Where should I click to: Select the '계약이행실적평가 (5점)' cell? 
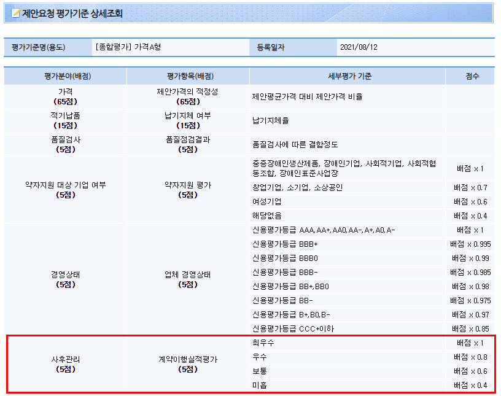[x=188, y=364]
